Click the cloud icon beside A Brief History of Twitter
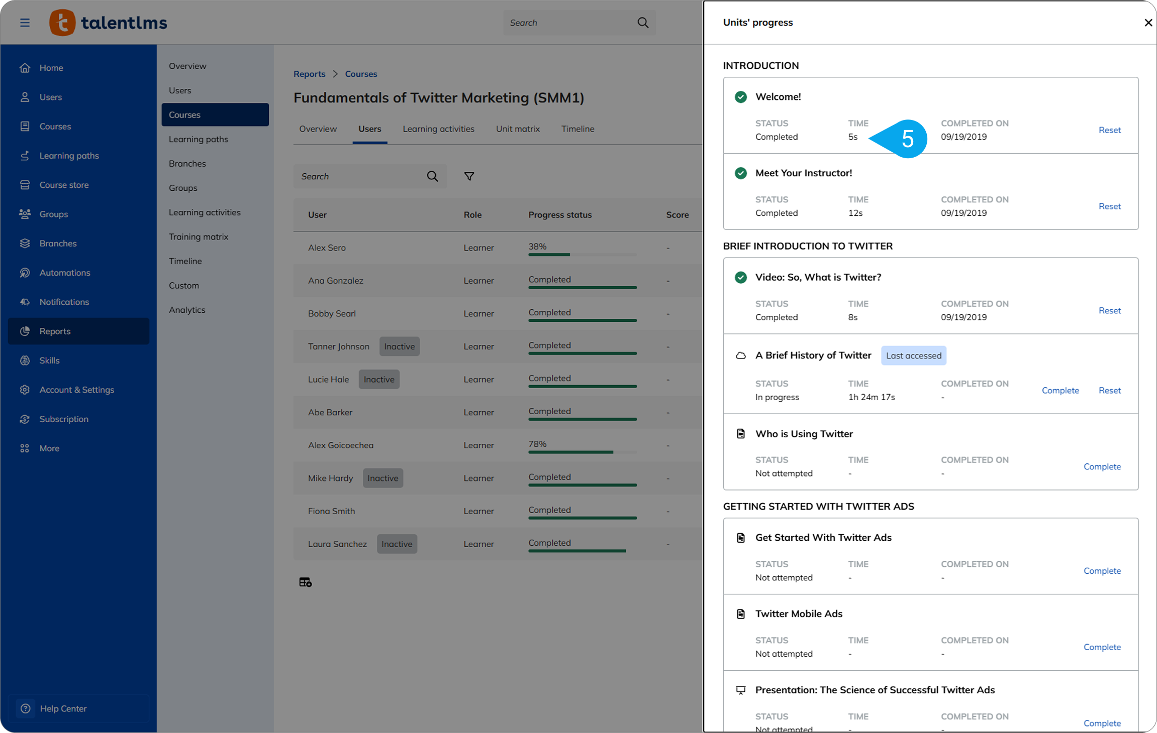This screenshot has width=1157, height=733. point(740,355)
